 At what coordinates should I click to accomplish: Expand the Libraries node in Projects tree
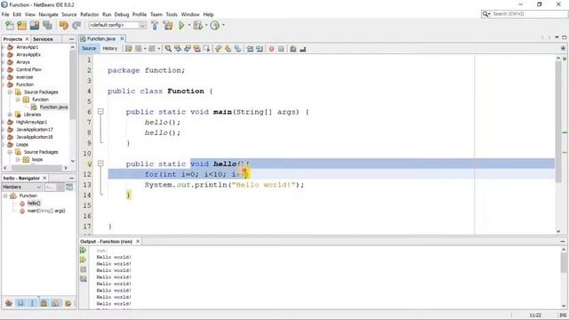point(10,115)
